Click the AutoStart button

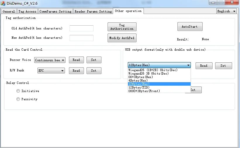click(x=190, y=27)
